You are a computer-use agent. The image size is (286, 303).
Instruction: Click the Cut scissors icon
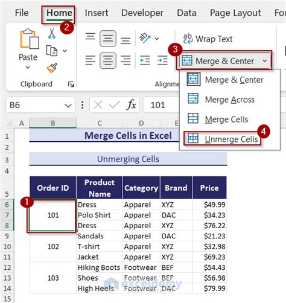pyautogui.click(x=52, y=33)
